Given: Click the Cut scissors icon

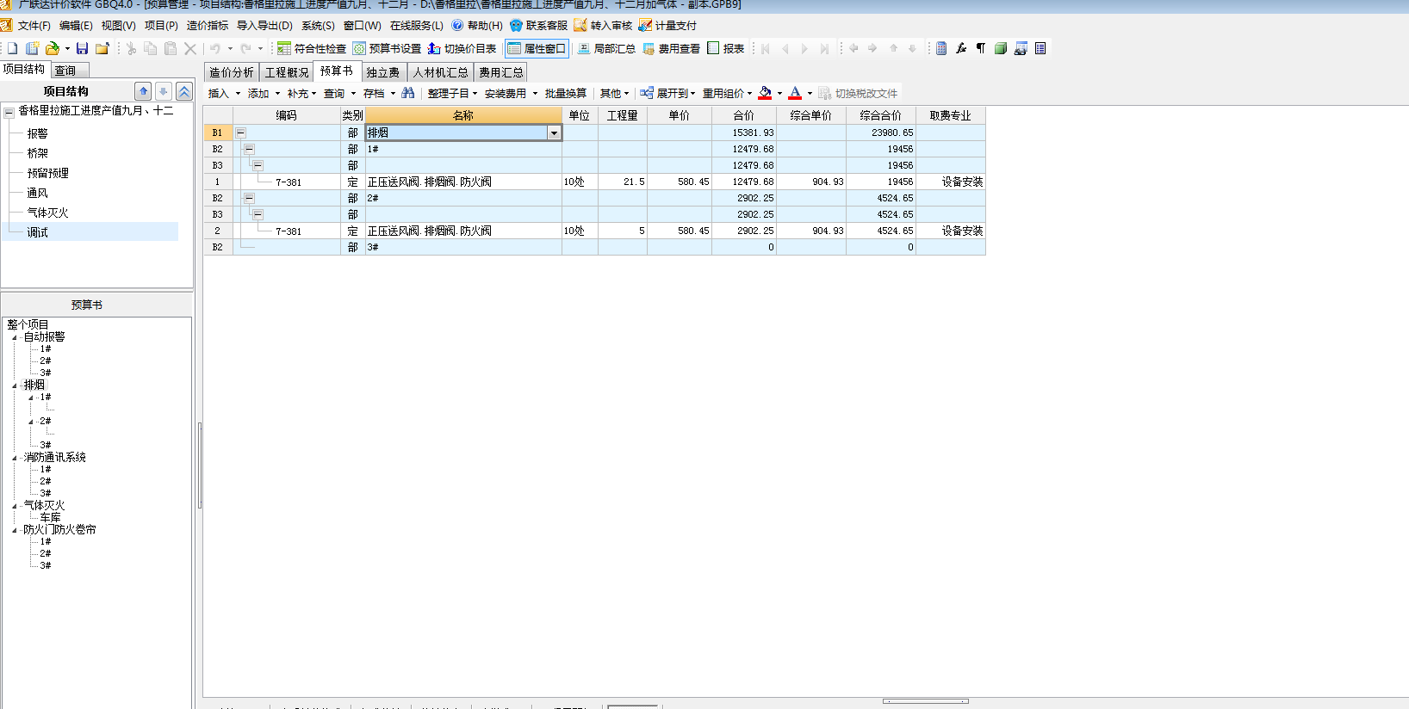Looking at the screenshot, I should click(x=131, y=49).
